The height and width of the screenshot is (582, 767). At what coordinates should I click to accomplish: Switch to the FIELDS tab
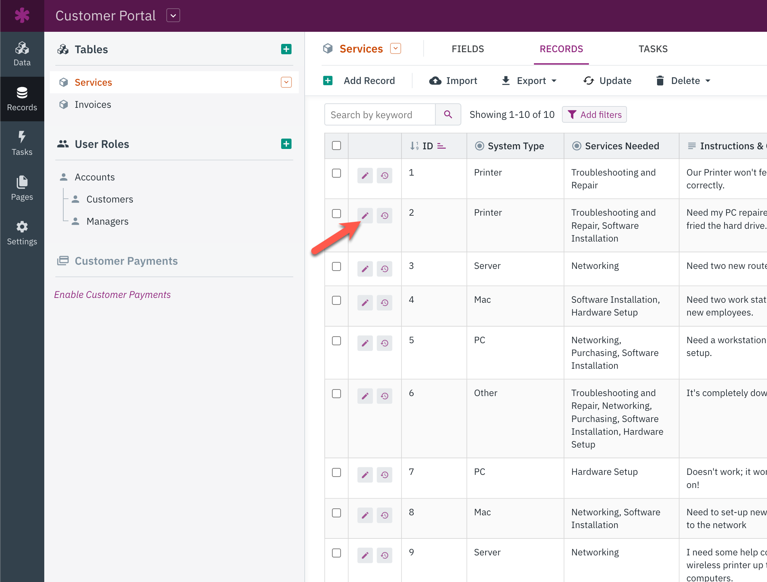pos(468,49)
